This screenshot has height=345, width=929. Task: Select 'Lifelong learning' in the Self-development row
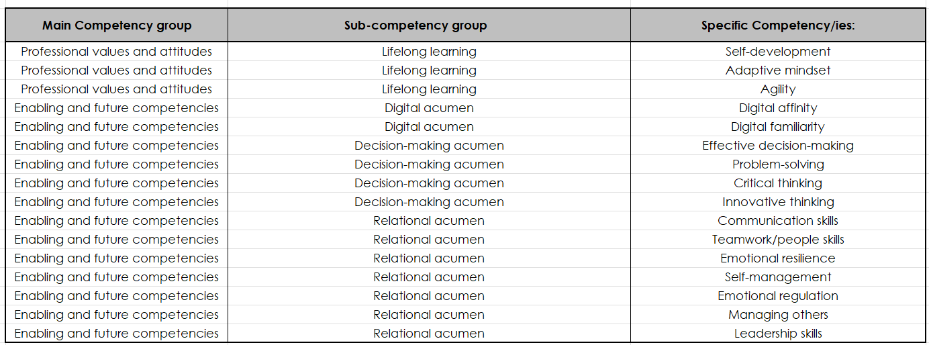click(429, 52)
